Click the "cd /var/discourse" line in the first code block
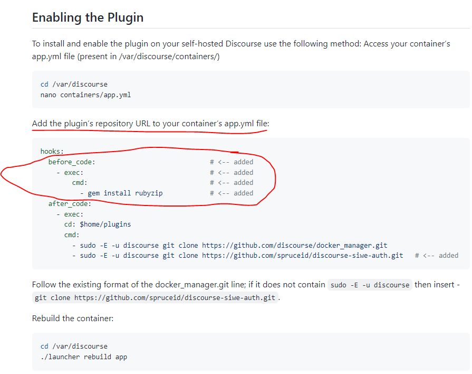 click(x=74, y=84)
